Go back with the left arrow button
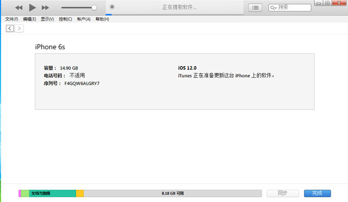348x202 pixels. click(x=10, y=28)
